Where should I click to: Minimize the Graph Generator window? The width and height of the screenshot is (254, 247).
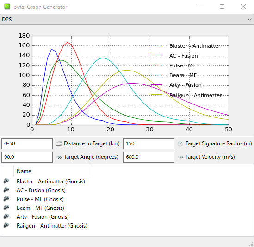(201, 7)
